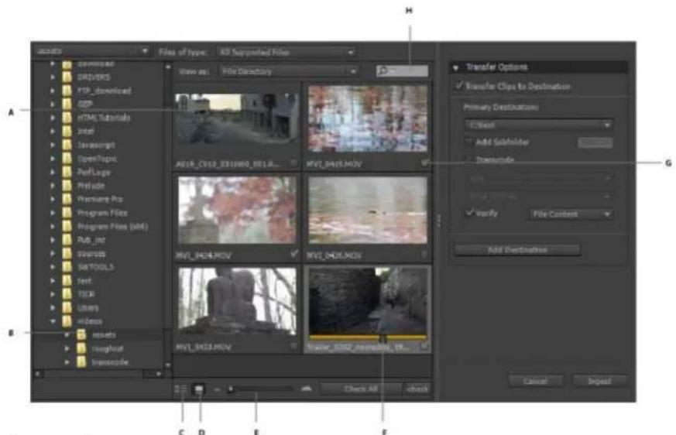Uncheck the MVI_0419.MOV clip checkbox
Viewport: 676px width, 435px height.
click(x=424, y=163)
